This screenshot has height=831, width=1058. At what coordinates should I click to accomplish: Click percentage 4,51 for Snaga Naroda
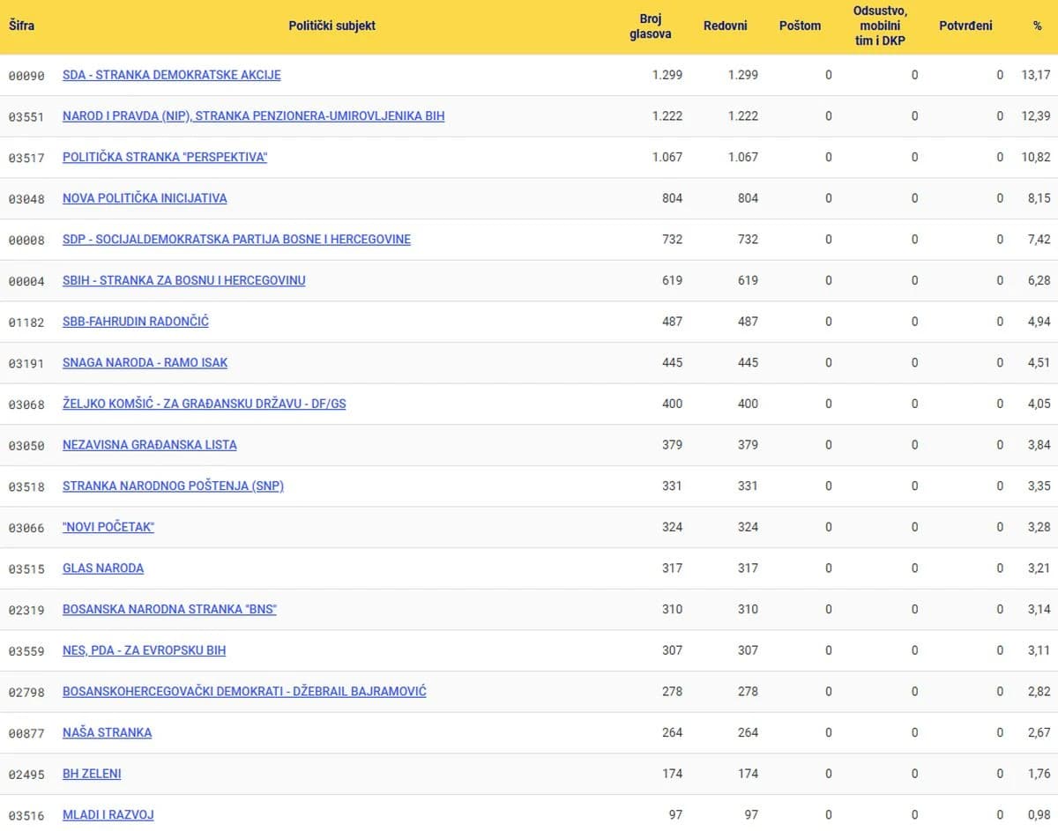tap(1039, 362)
